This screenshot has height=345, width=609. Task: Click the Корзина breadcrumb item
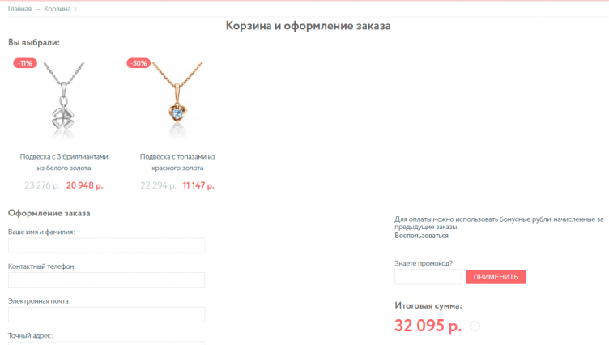click(57, 9)
